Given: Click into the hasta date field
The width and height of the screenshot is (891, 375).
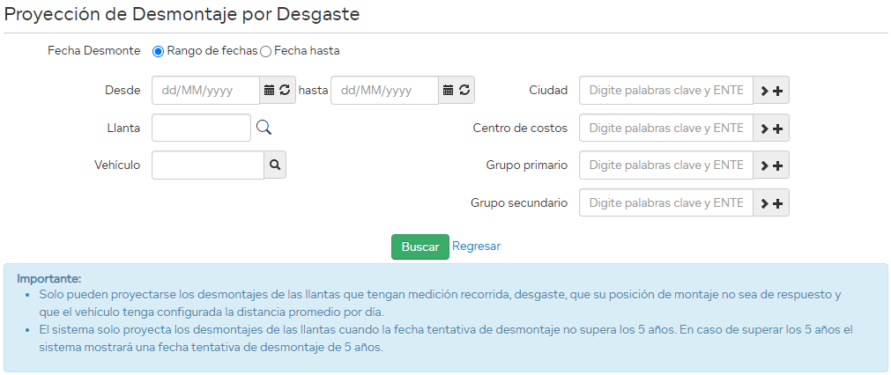Looking at the screenshot, I should (384, 90).
